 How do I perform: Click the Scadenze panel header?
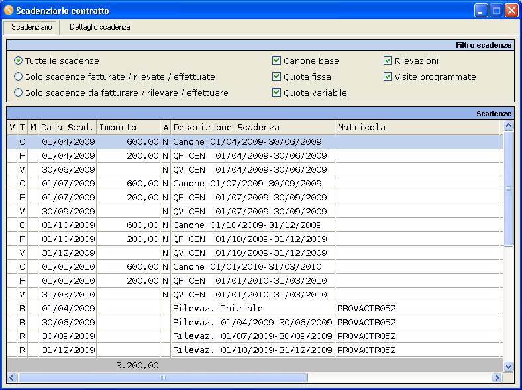point(260,114)
